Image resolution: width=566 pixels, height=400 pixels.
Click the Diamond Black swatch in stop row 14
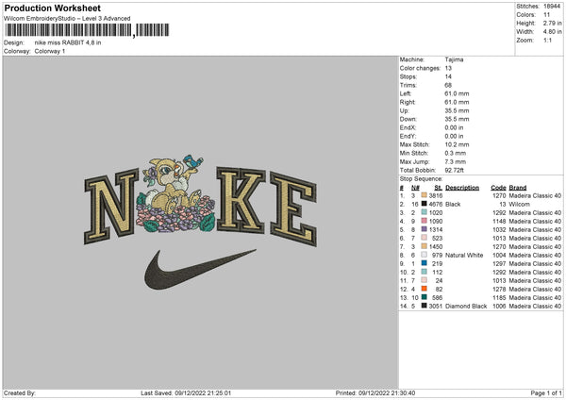(x=424, y=306)
